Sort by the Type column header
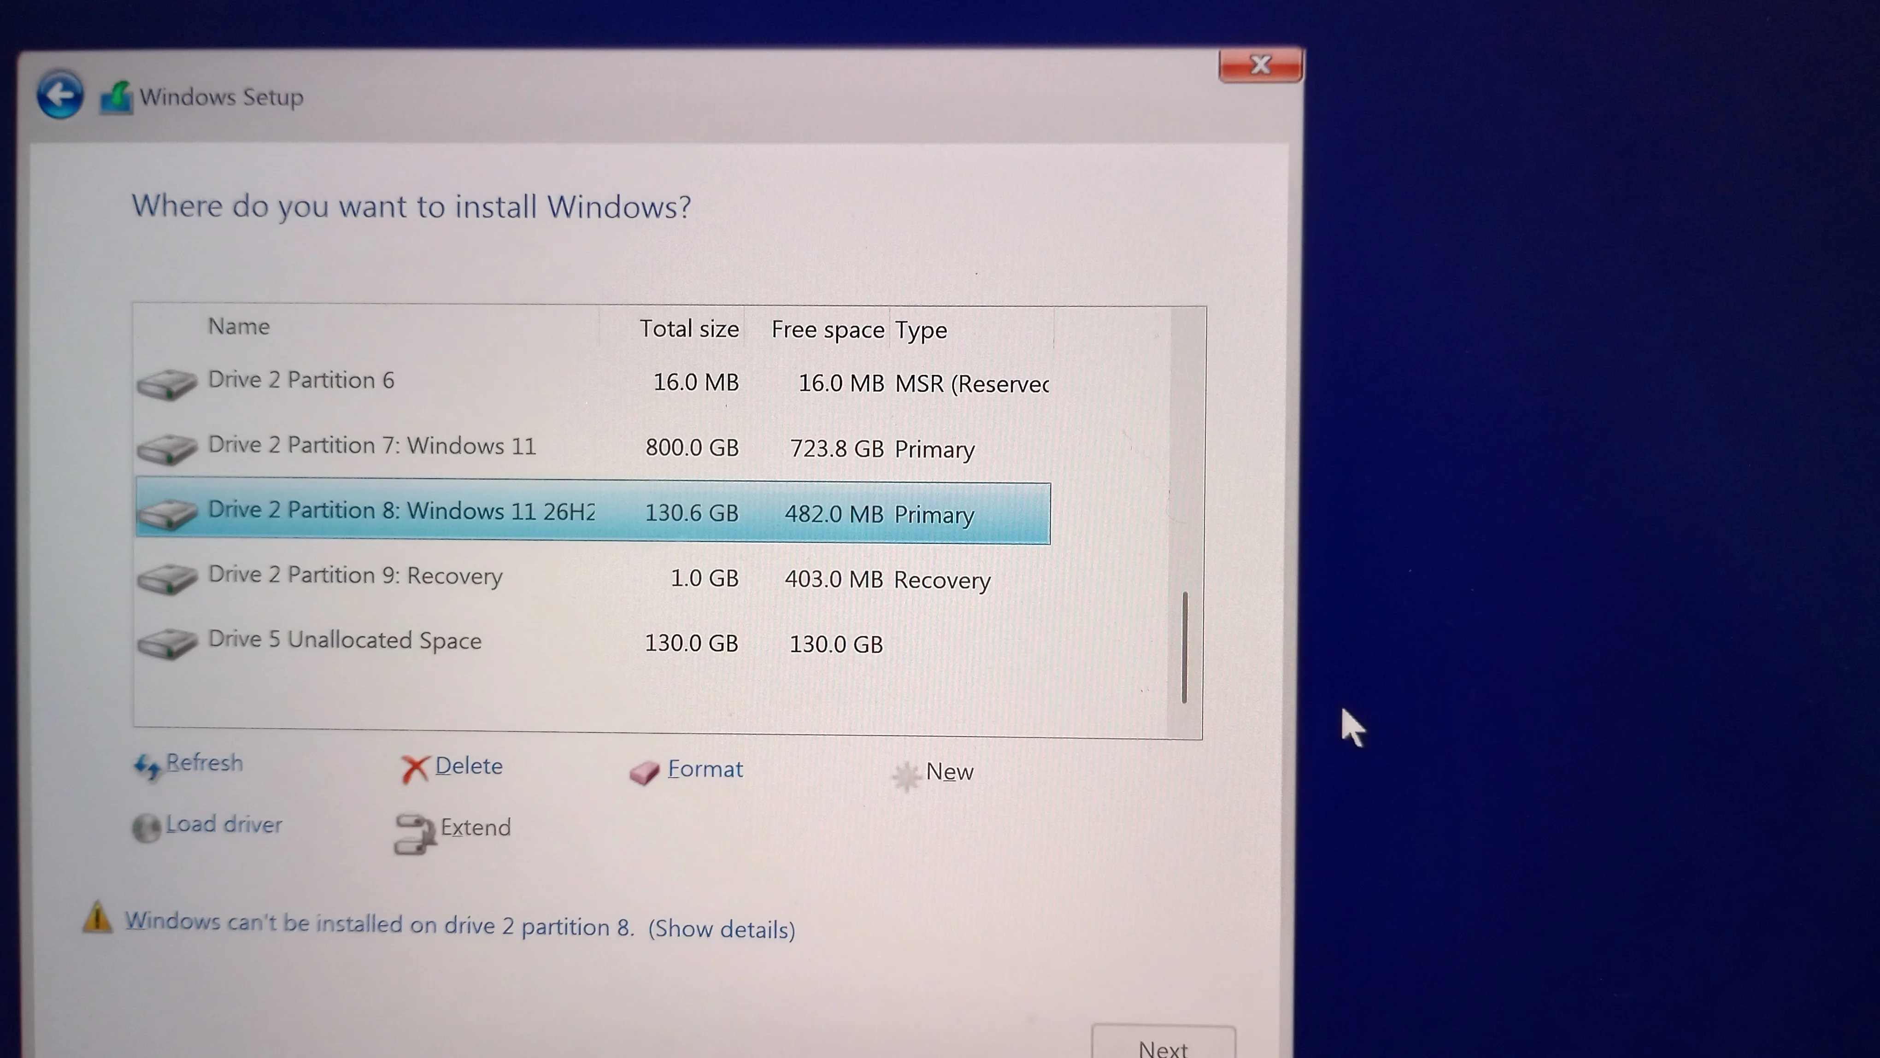Screen dimensions: 1880x1058 click(x=921, y=331)
